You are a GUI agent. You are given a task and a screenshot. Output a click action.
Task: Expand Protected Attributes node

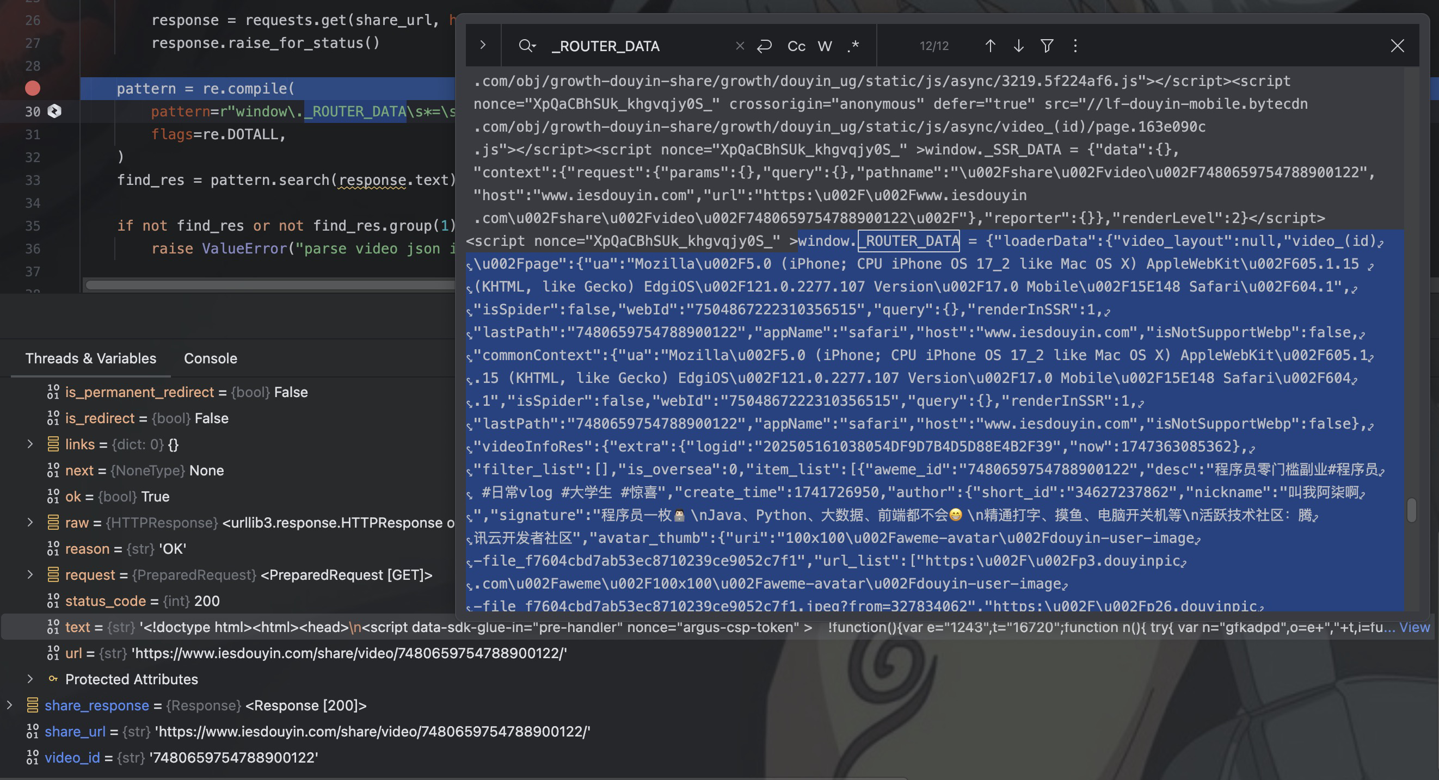pyautogui.click(x=30, y=679)
